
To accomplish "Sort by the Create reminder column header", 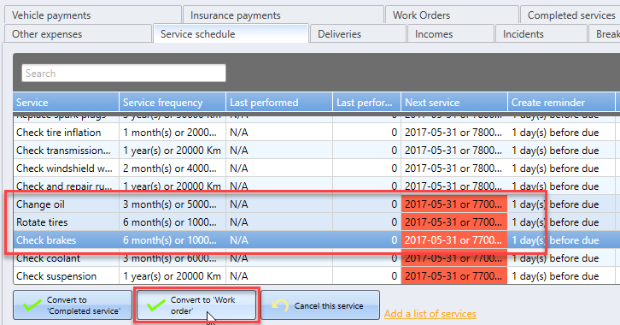I will [x=561, y=103].
